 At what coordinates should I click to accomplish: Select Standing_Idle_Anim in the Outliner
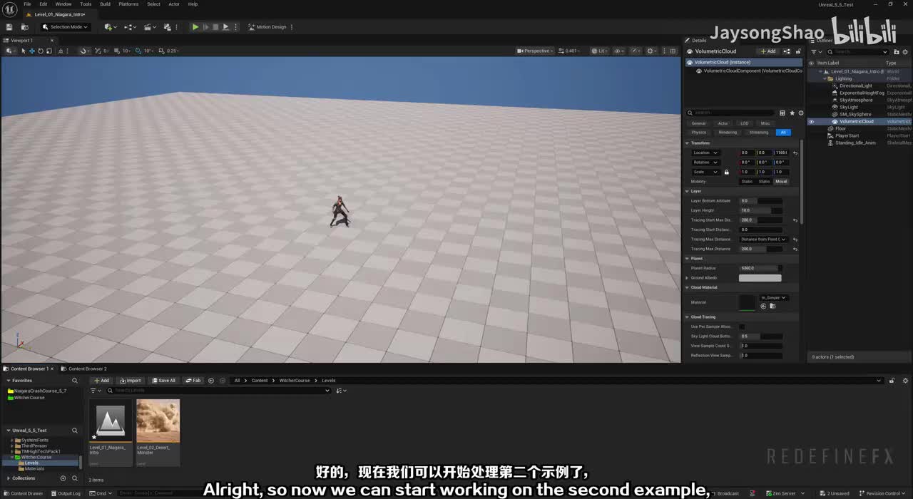(855, 143)
